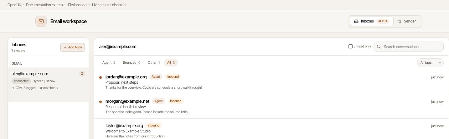The height and width of the screenshot is (139, 449).
Task: Click the connected status badge
Action: click(21, 81)
